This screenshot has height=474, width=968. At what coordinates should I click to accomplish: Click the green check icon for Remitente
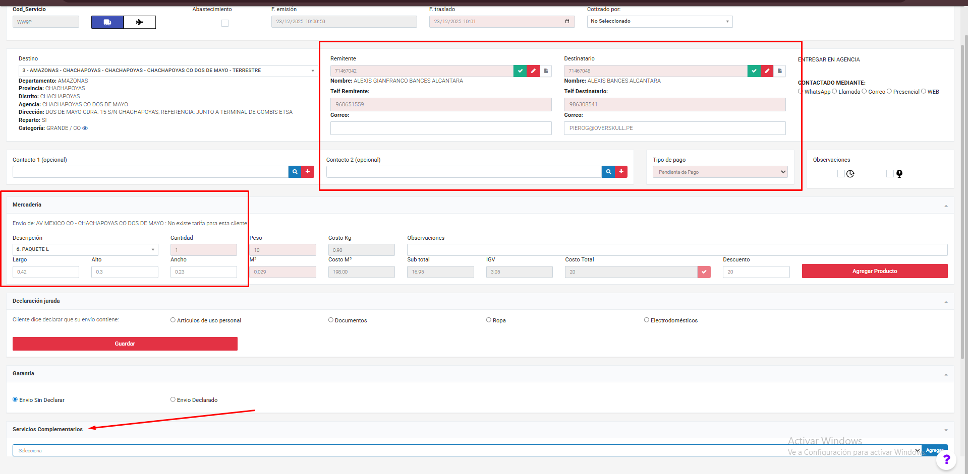(520, 71)
